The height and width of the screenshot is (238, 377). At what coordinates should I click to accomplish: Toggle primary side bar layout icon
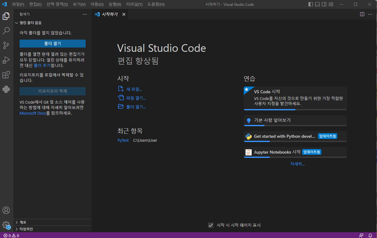click(311, 4)
